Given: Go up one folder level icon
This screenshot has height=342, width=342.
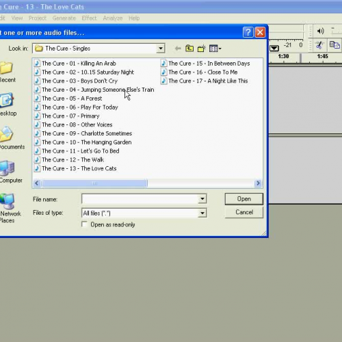Looking at the screenshot, I should click(189, 49).
